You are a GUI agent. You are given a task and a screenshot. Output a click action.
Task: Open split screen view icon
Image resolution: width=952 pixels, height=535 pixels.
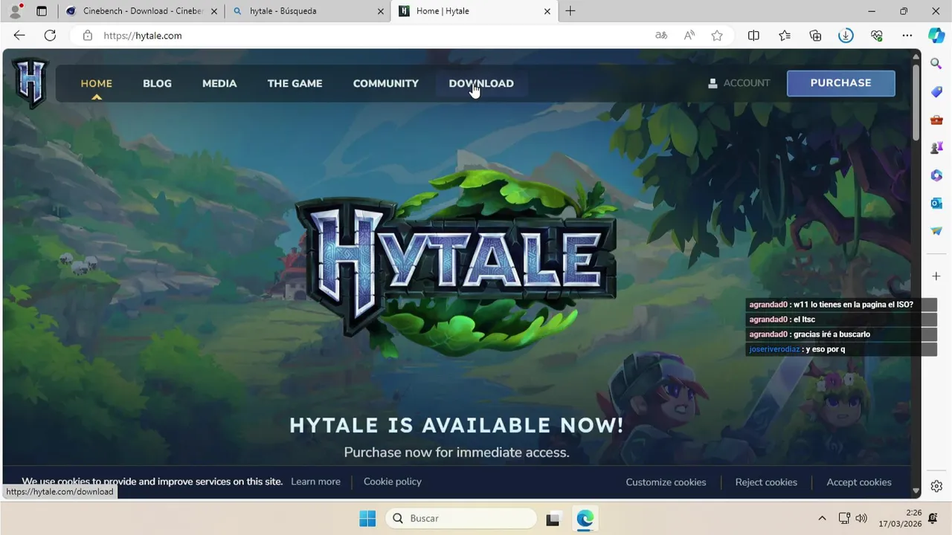pyautogui.click(x=753, y=36)
